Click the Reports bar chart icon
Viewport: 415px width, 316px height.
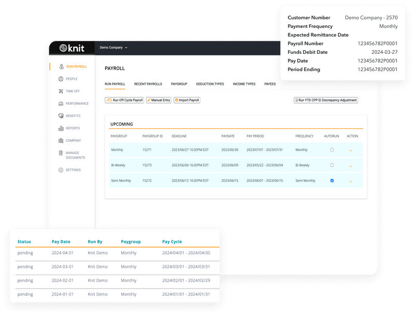point(60,128)
